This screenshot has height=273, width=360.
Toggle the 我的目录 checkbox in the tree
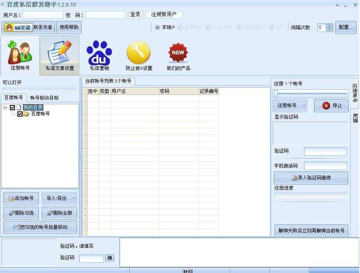(x=12, y=107)
